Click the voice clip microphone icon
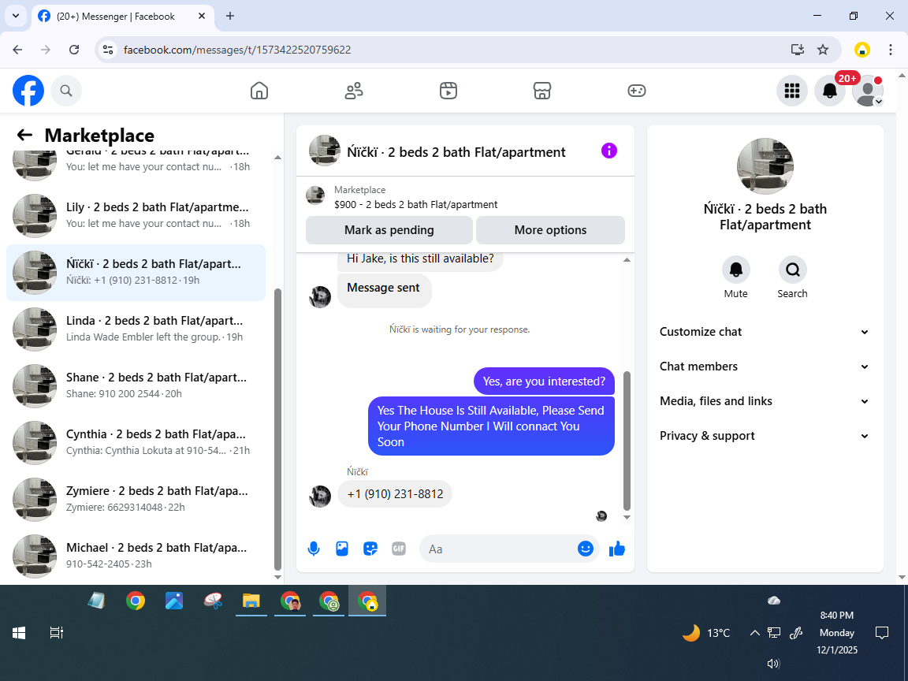Screen dimensions: 908x681 [x=314, y=549]
